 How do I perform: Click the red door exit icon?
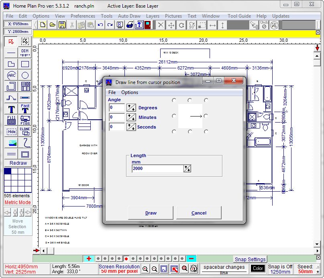click(x=147, y=25)
